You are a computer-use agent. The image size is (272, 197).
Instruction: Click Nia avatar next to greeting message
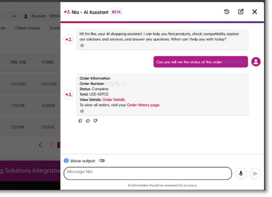click(x=68, y=40)
